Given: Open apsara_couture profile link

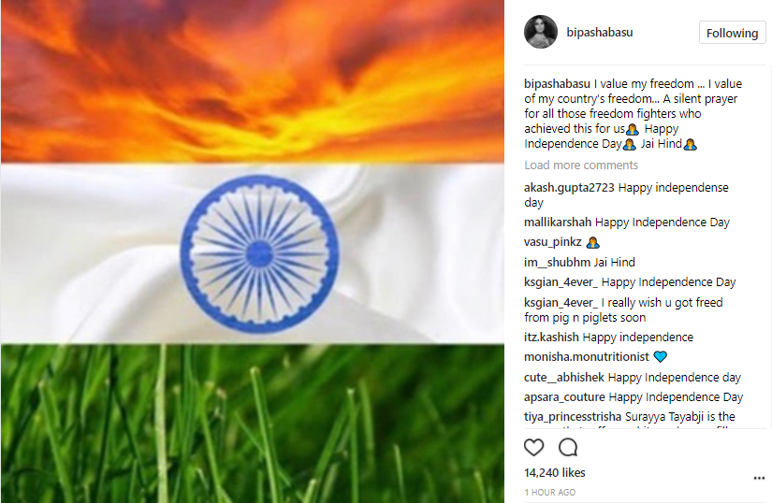Looking at the screenshot, I should point(564,396).
